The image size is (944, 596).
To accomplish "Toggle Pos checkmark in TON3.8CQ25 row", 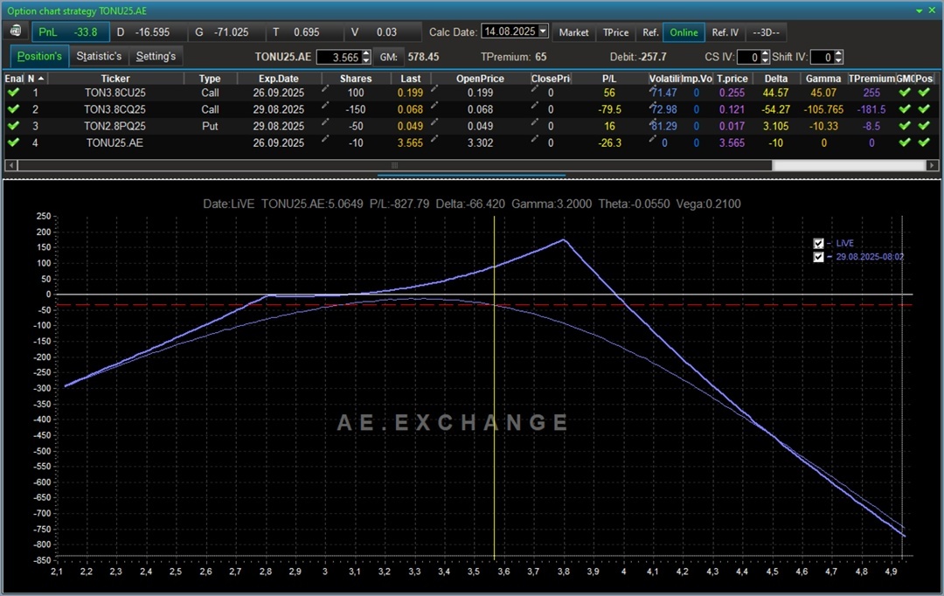I will click(x=924, y=109).
